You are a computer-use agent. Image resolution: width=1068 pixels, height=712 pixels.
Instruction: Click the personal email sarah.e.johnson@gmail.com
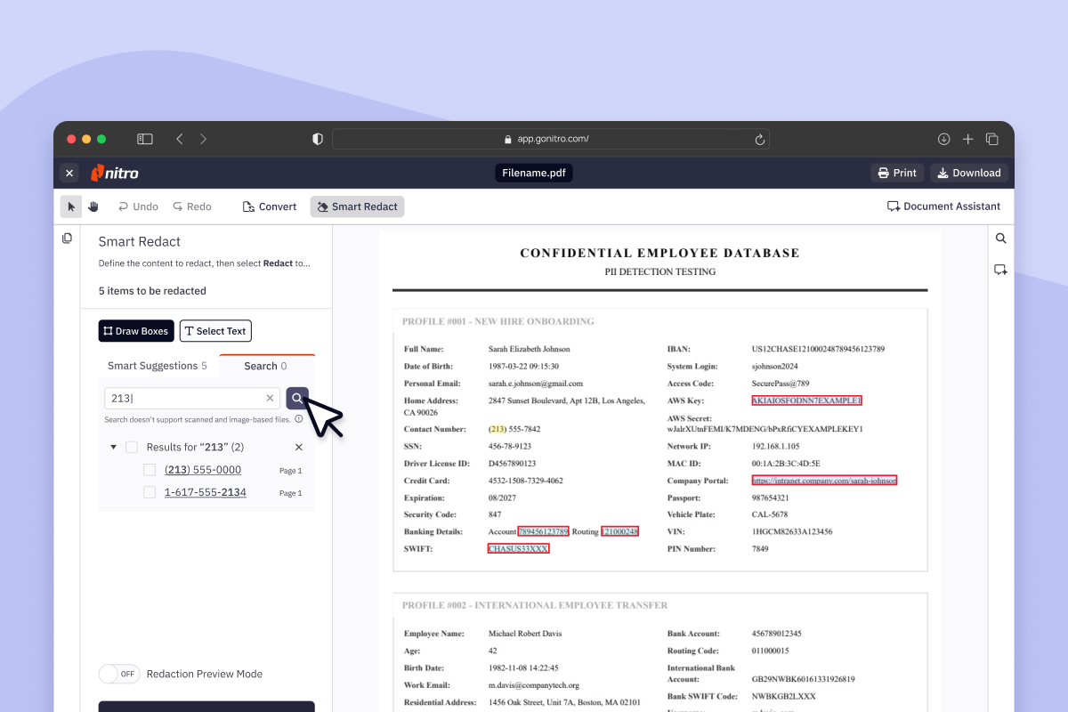[x=536, y=384]
